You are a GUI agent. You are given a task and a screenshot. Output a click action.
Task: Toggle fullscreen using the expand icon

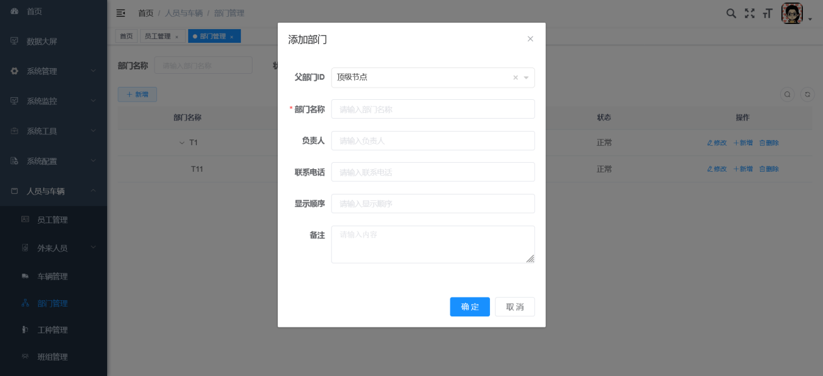(749, 12)
